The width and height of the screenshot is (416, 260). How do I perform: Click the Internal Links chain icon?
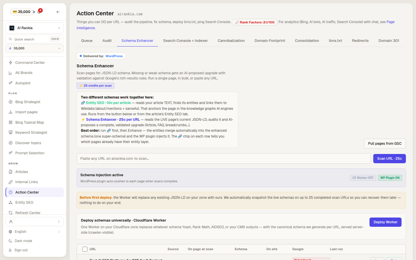point(10,182)
